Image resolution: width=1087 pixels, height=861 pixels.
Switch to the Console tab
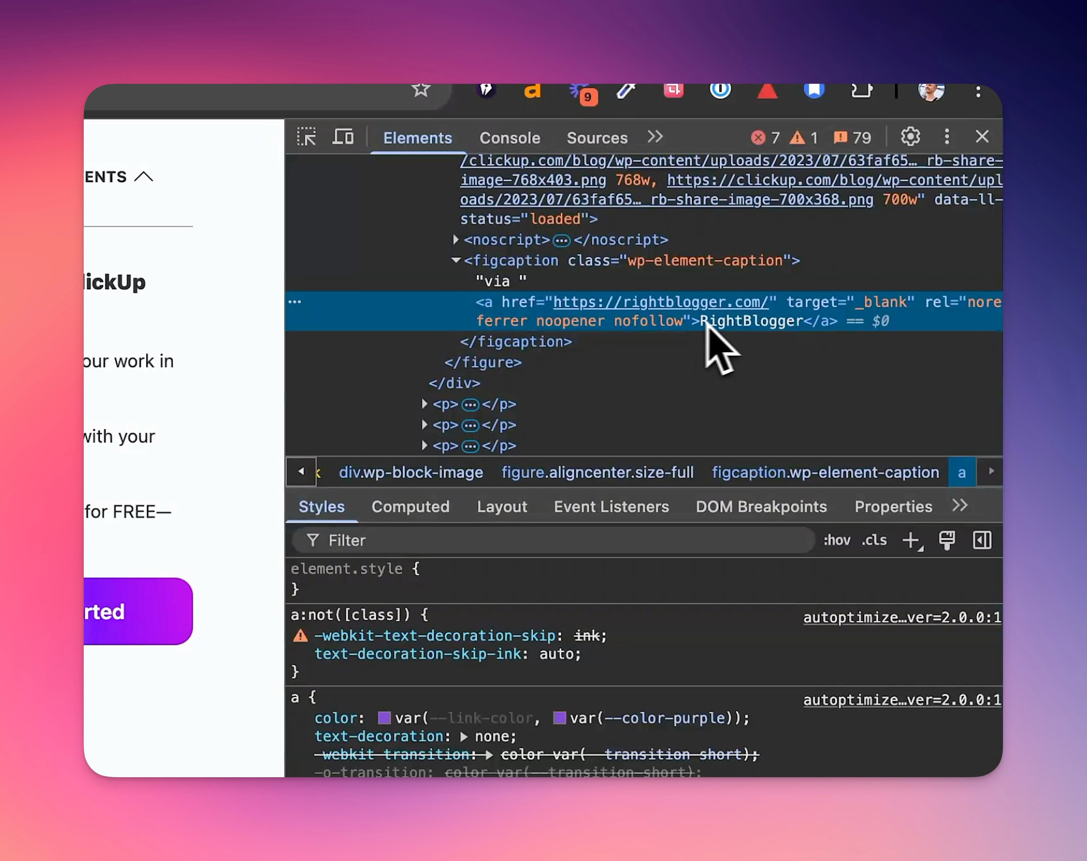(x=509, y=138)
